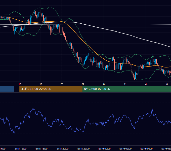Image resolution: width=171 pixels, height=151 pixels.
Task: Click the "2" hour label on upper time axis
Action: [125, 84]
